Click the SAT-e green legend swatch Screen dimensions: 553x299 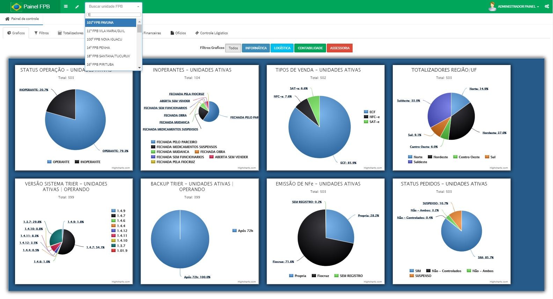coord(366,122)
